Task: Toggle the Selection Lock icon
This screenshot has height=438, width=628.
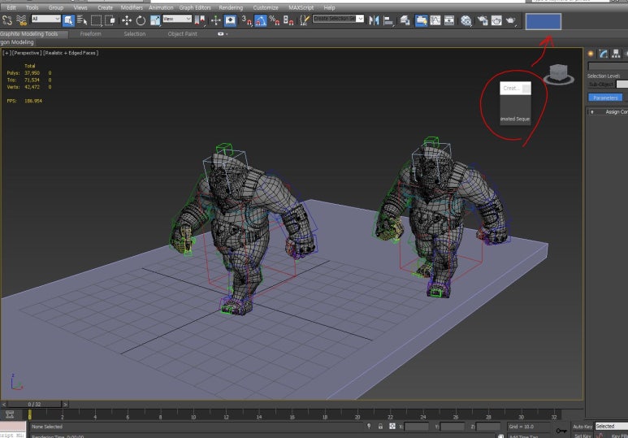Action: [x=380, y=427]
